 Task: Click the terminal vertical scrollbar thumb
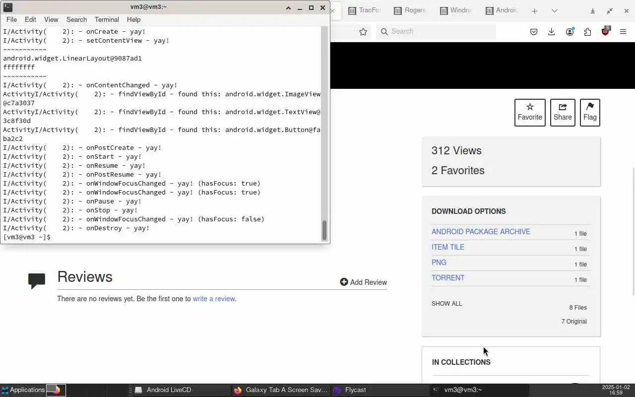(325, 230)
